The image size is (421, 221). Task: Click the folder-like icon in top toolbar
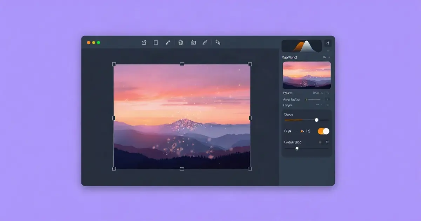(193, 42)
